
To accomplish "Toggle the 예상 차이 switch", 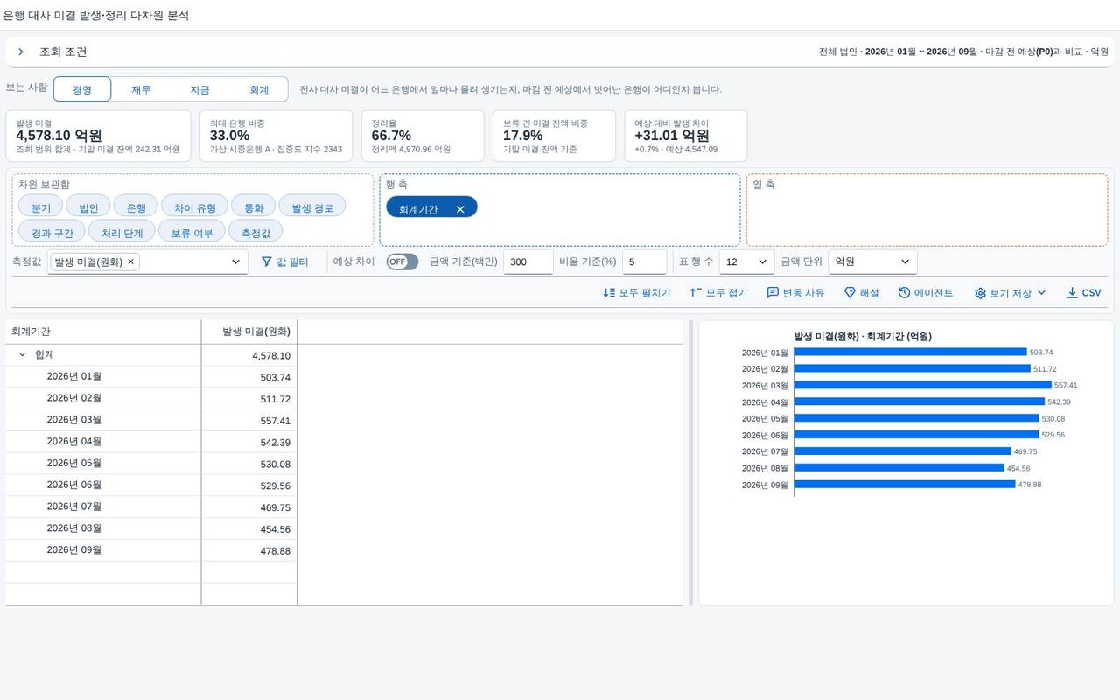I will 402,262.
